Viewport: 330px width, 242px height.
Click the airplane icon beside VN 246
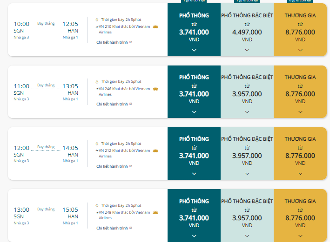pos(97,89)
